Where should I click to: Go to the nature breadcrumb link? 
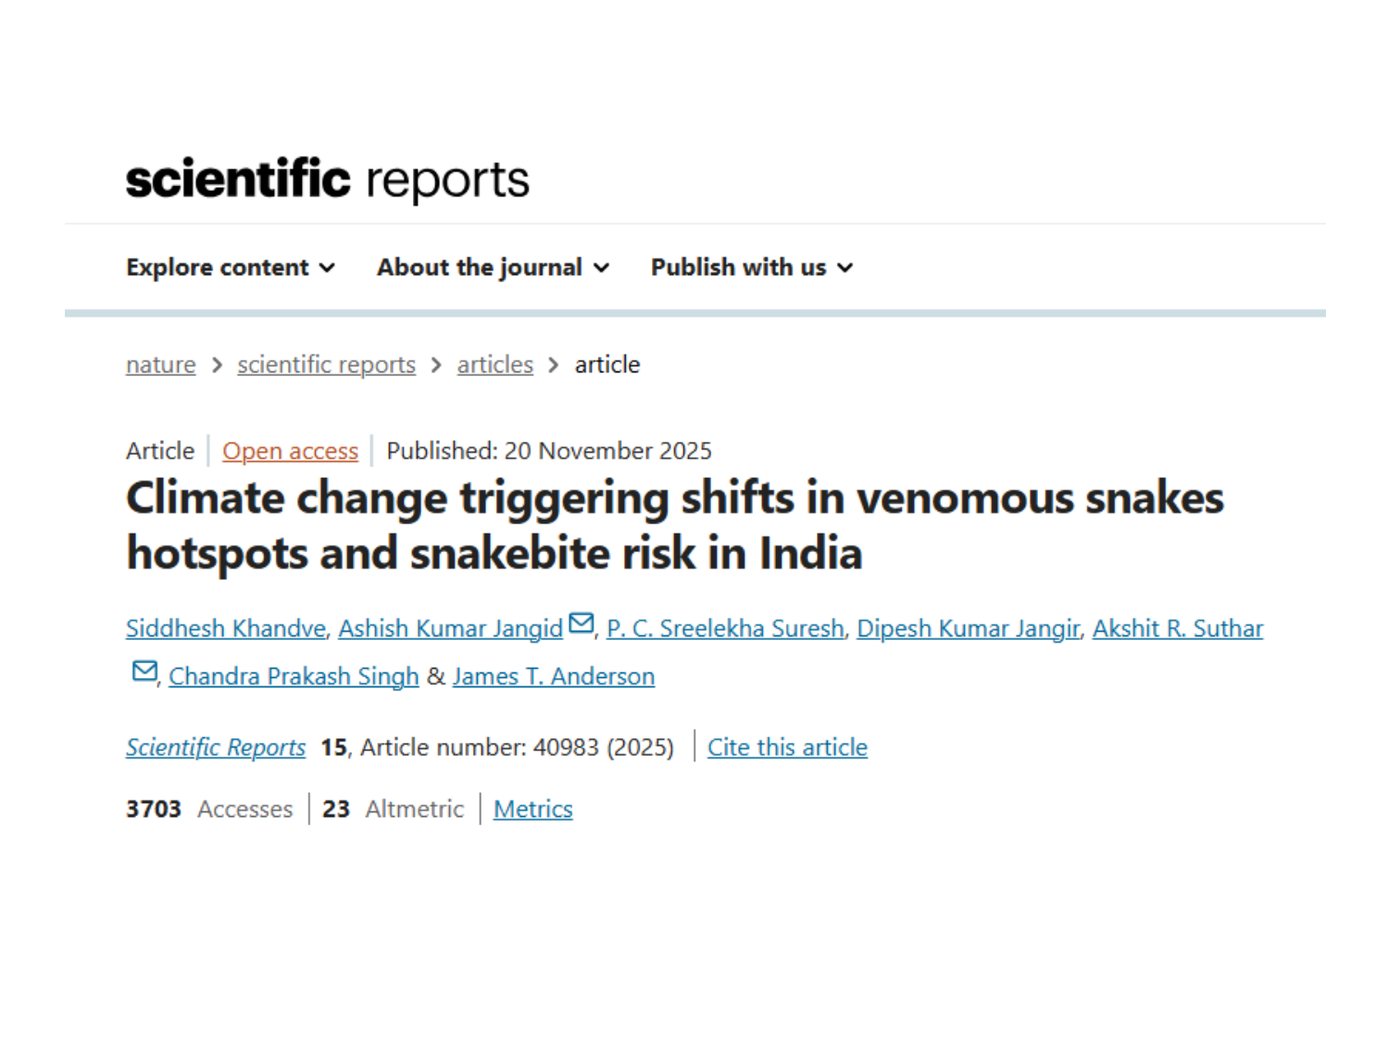point(161,365)
